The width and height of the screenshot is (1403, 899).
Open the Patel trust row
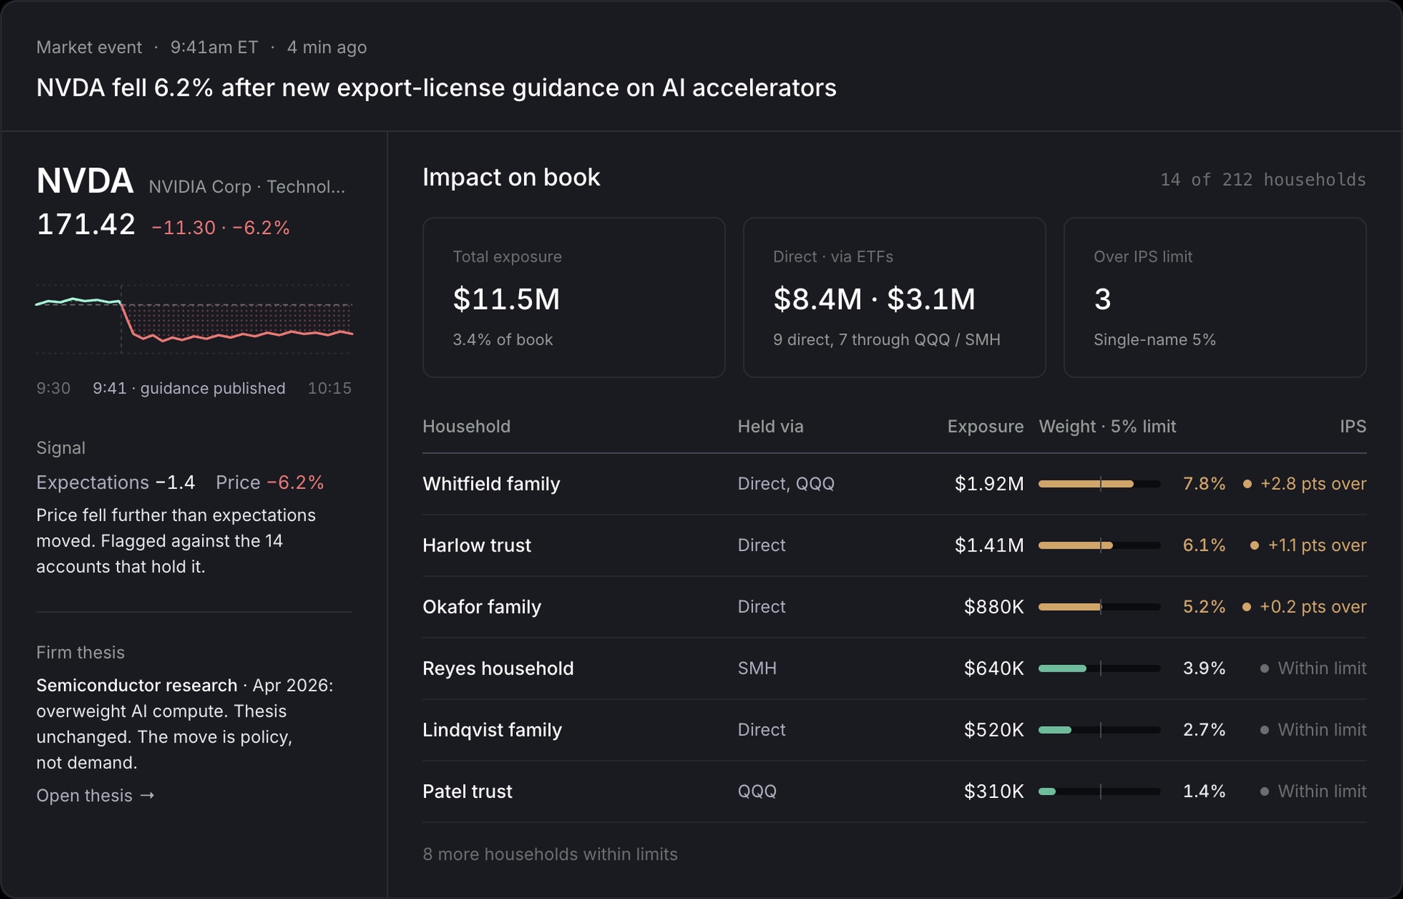pyautogui.click(x=894, y=791)
